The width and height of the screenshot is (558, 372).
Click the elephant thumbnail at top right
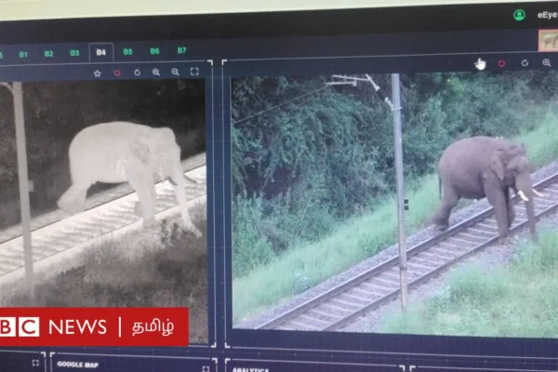548,40
